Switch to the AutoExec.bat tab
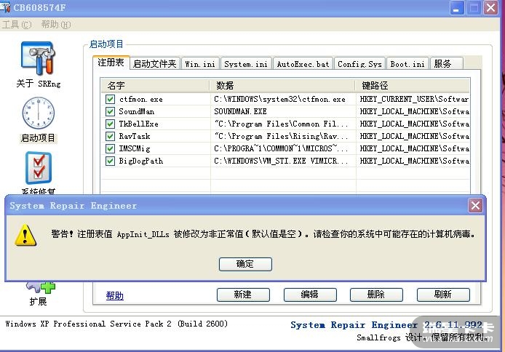This screenshot has height=352, width=505. click(303, 64)
